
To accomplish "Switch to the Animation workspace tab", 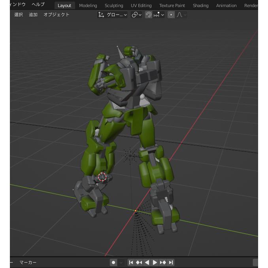I will point(226,6).
